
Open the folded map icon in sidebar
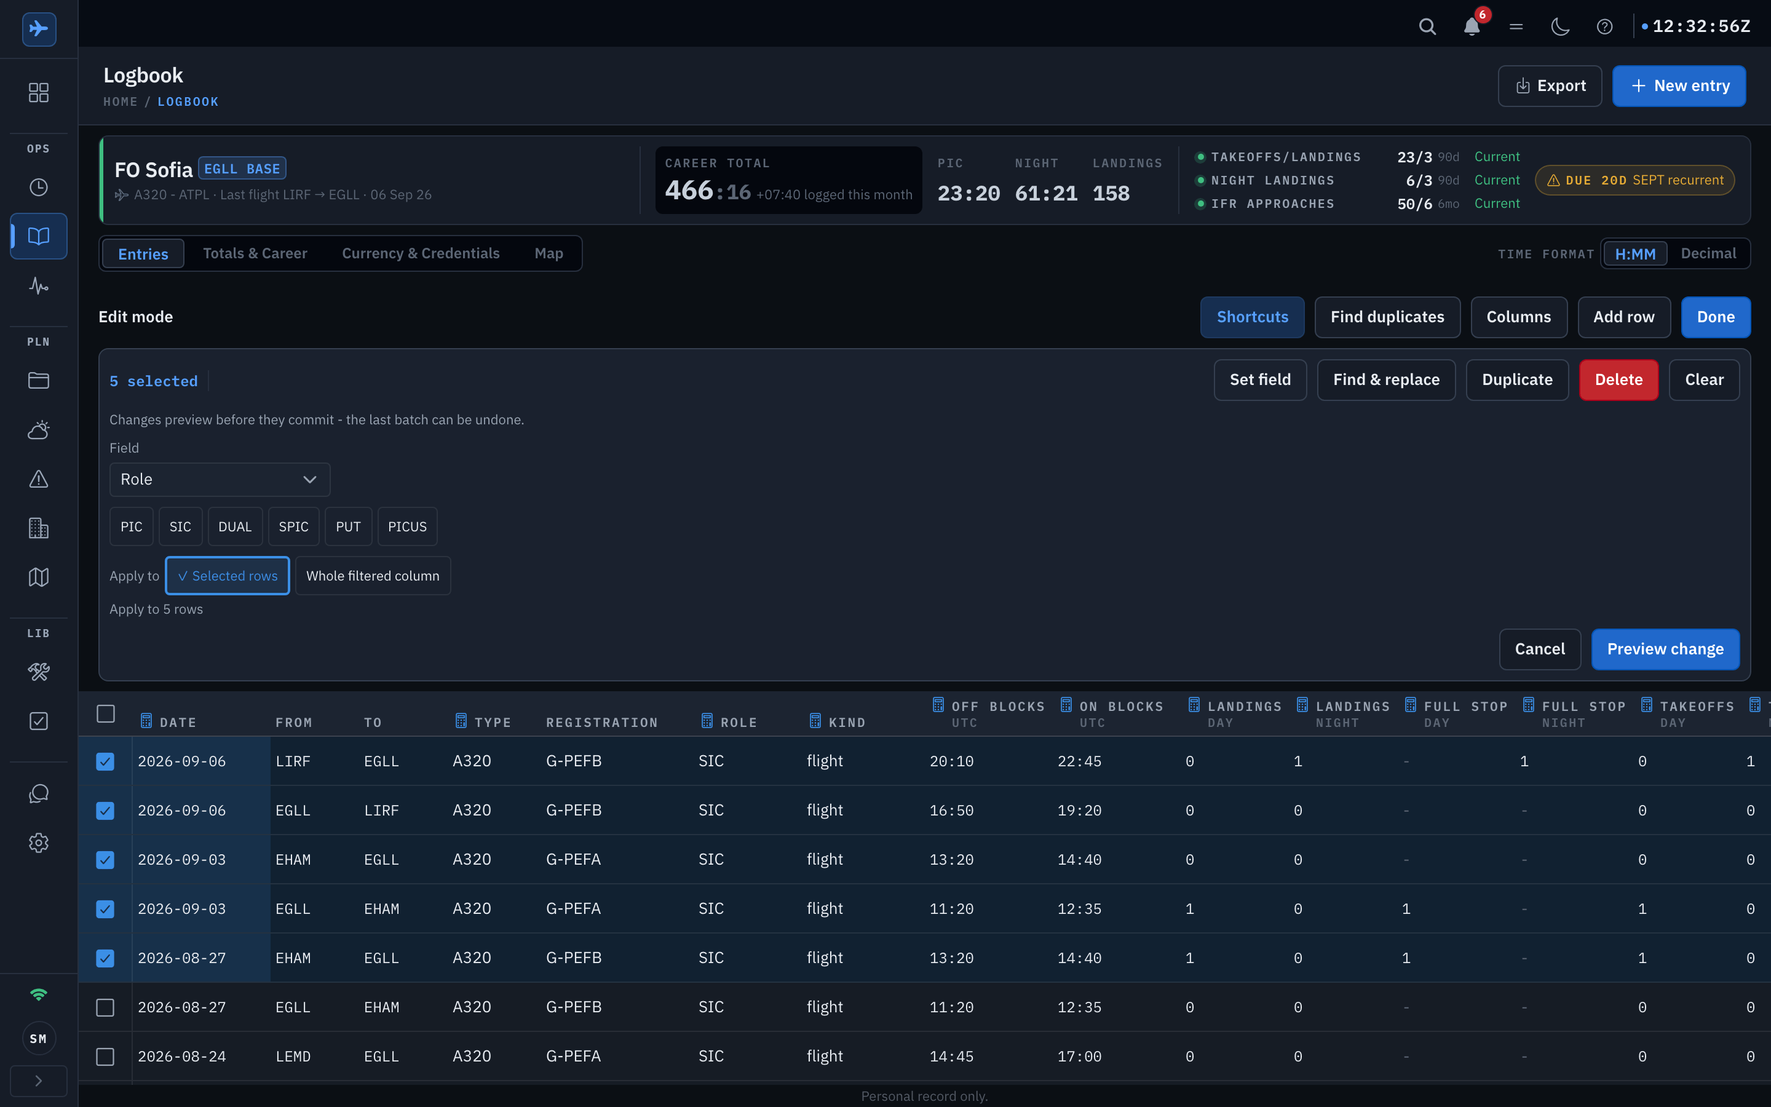pyautogui.click(x=39, y=577)
